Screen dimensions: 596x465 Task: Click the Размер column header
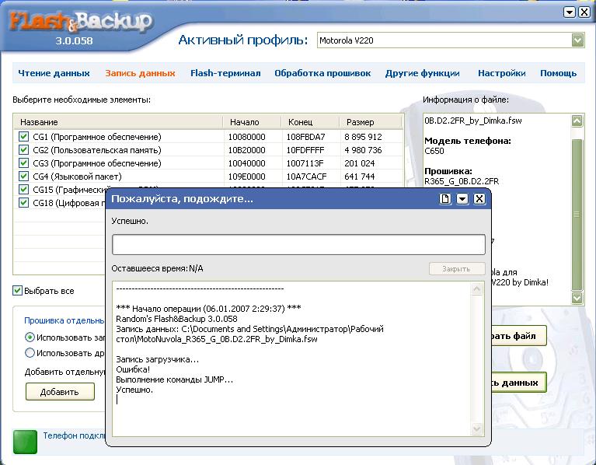371,122
